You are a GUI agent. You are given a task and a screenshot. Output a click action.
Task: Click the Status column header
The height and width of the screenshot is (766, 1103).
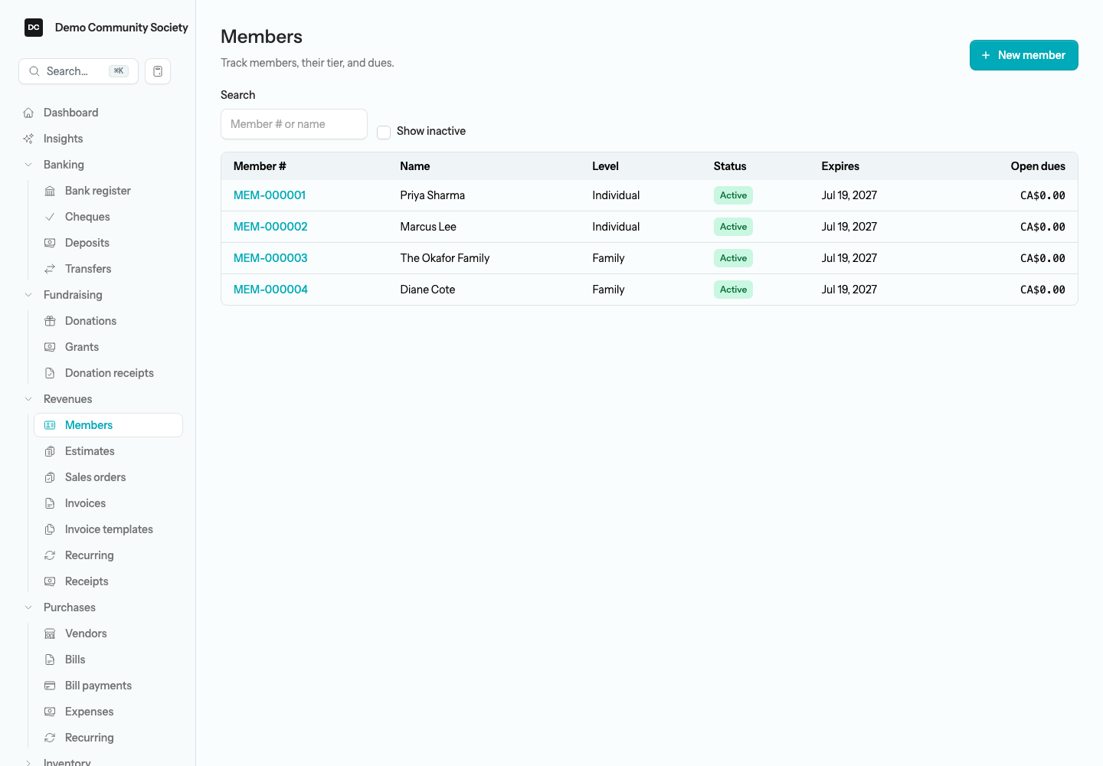point(730,166)
